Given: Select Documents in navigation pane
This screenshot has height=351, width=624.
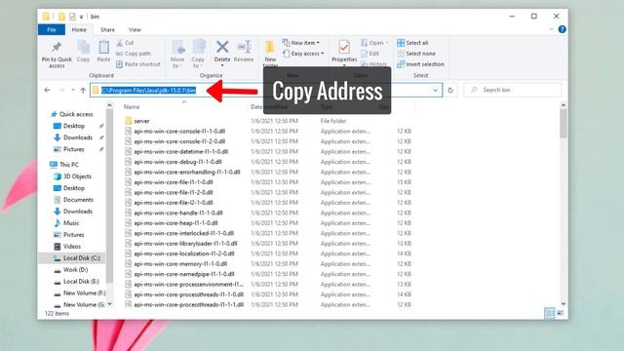Looking at the screenshot, I should pyautogui.click(x=74, y=199).
